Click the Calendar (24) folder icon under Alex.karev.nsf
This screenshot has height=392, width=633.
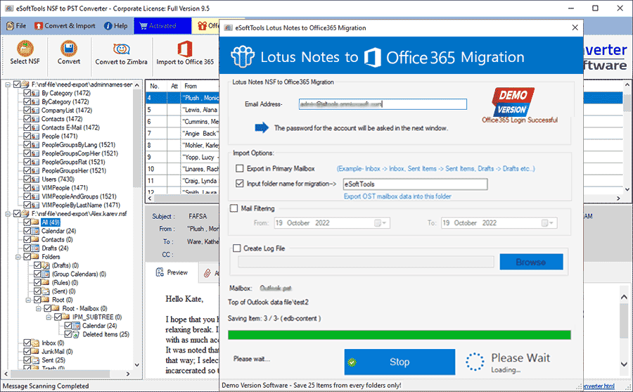click(x=36, y=231)
